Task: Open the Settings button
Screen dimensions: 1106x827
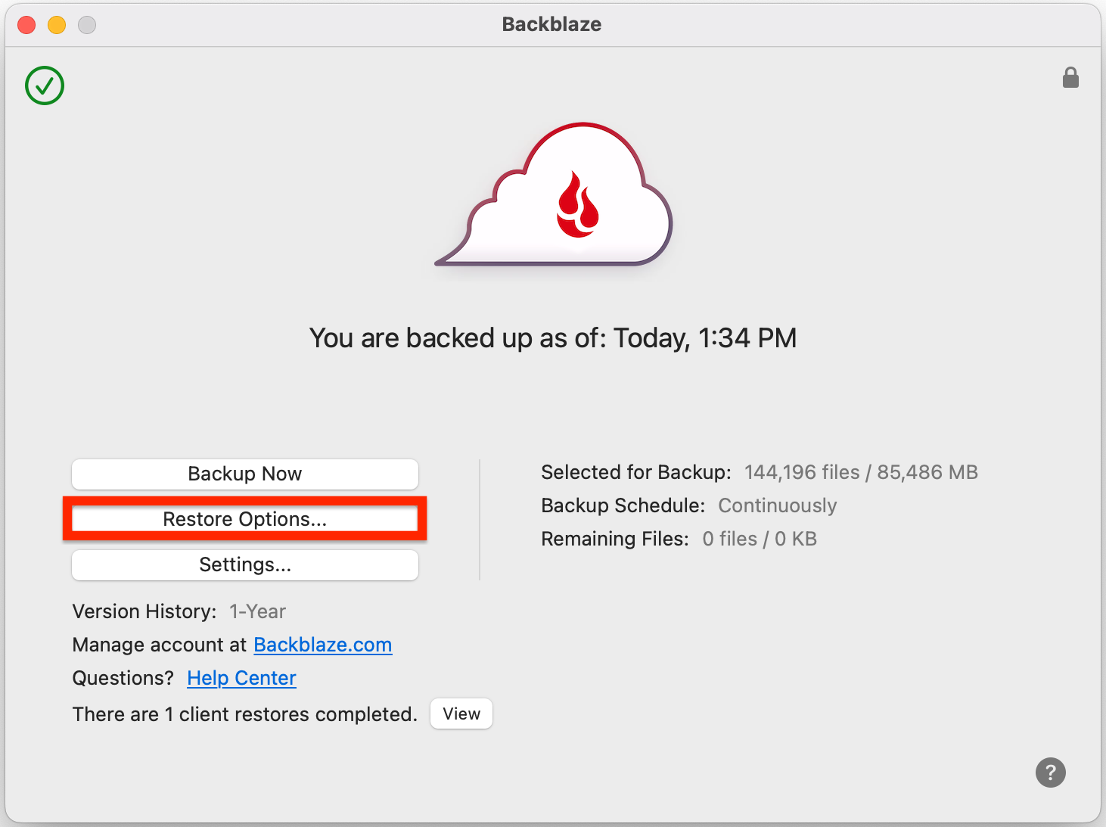Action: pyautogui.click(x=245, y=564)
